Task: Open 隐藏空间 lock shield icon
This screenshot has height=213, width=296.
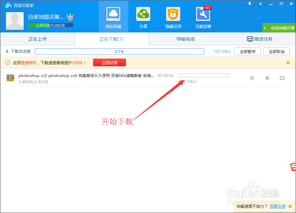Action: pyautogui.click(x=173, y=14)
